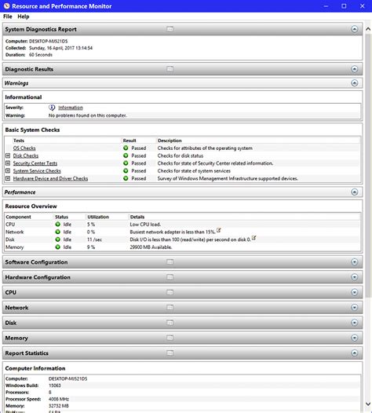The width and height of the screenshot is (372, 413).
Task: Click the Result column header
Action: [129, 141]
